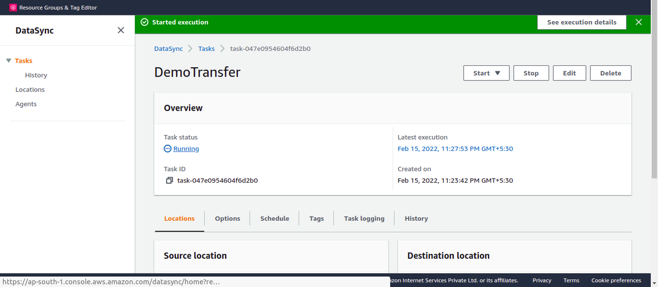Click Destination location heading
The image size is (658, 287).
click(x=448, y=256)
